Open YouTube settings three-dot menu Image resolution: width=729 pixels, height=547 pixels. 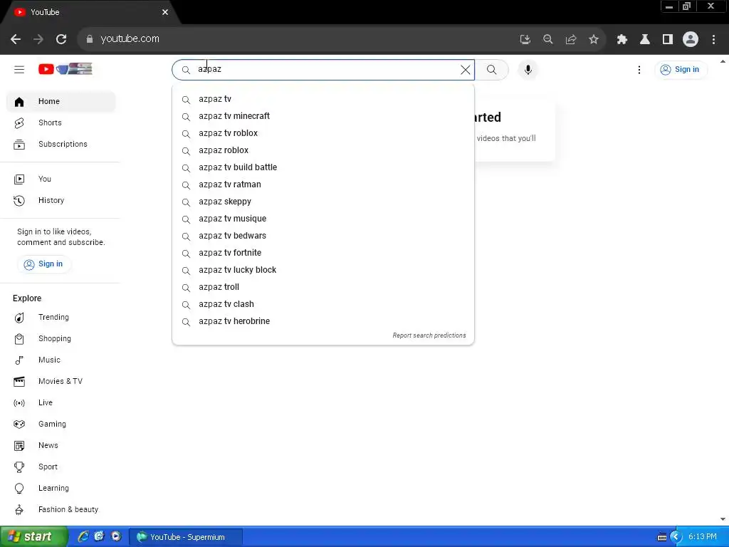click(x=639, y=70)
